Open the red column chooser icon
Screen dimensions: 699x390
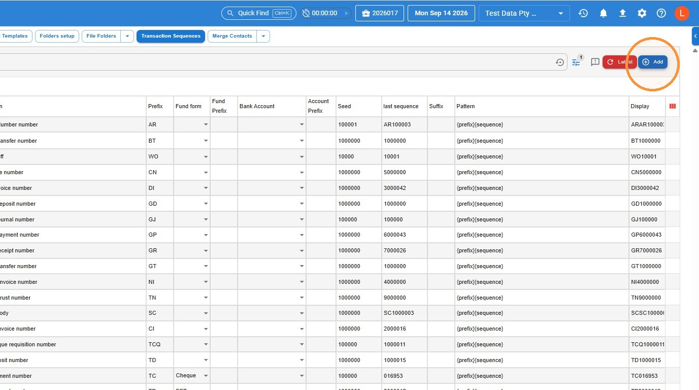click(673, 106)
